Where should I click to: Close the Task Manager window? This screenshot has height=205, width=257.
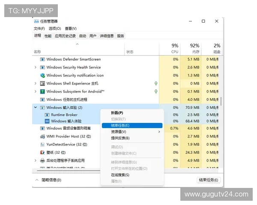tap(216, 21)
